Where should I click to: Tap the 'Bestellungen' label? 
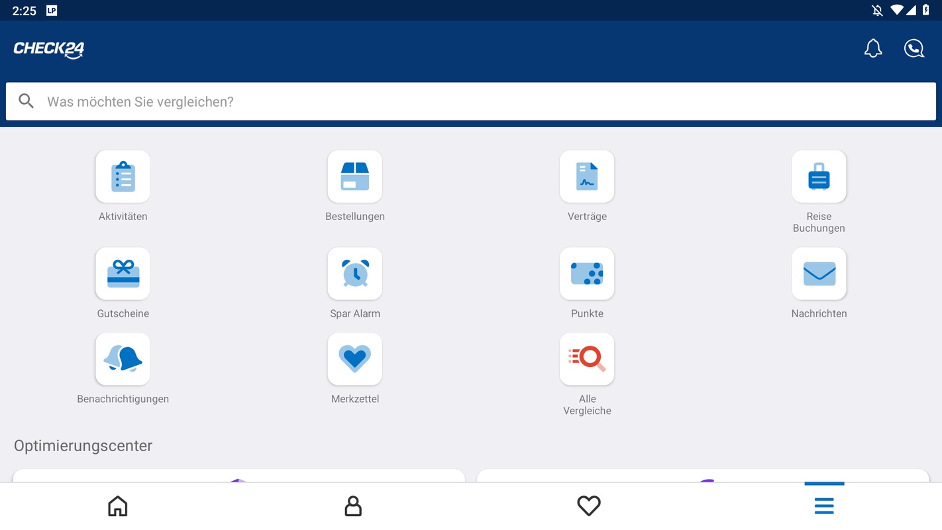tap(355, 217)
